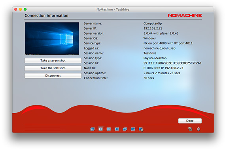Click the '36 secs' connection time value
Image resolution: width=225 pixels, height=149 pixels.
coord(149,78)
